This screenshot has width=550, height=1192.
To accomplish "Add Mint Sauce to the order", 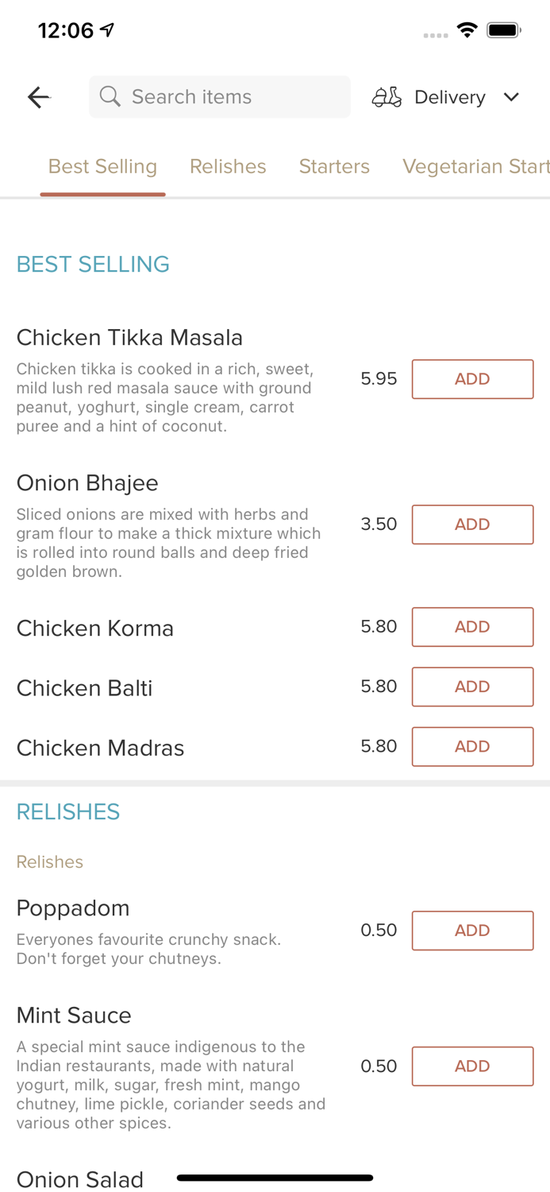I will coord(472,1066).
